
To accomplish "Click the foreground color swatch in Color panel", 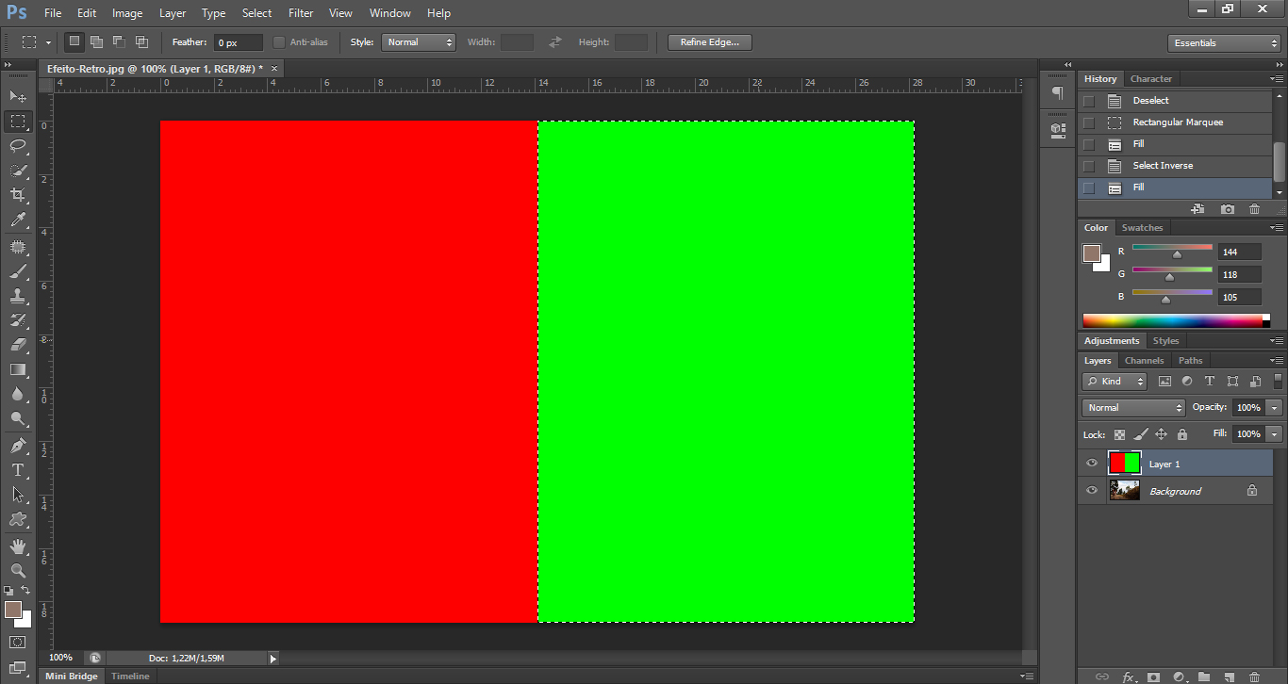I will point(1092,253).
